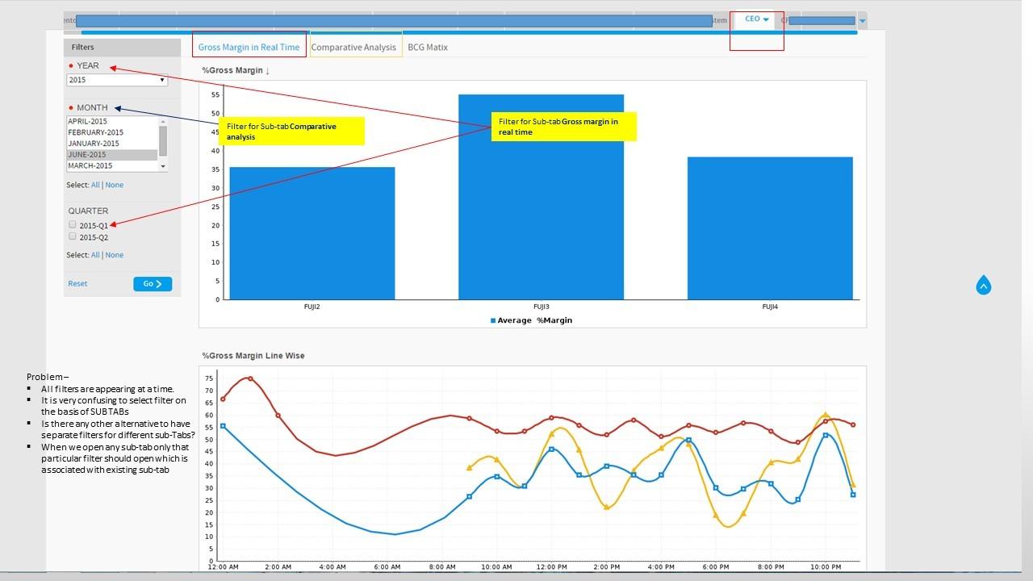Switch to Comparative Analysis tab
Screen dimensions: 1033x581
pyautogui.click(x=353, y=47)
